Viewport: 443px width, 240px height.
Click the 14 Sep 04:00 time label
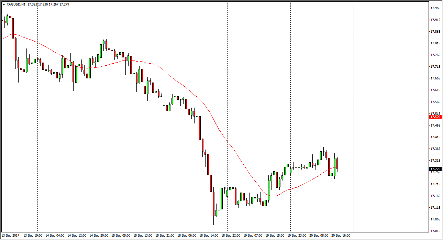coord(54,236)
